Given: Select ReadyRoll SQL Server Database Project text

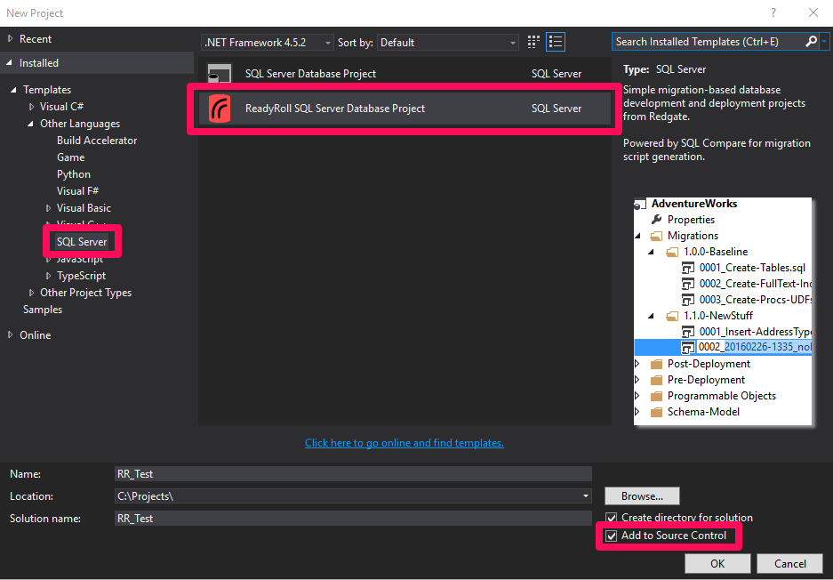Looking at the screenshot, I should [x=334, y=109].
